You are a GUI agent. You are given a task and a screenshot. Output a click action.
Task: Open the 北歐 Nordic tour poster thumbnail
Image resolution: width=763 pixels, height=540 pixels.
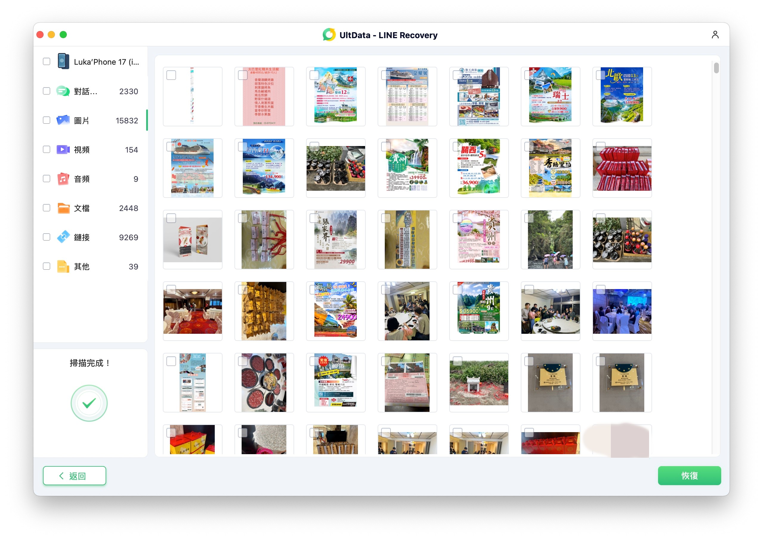tap(622, 96)
